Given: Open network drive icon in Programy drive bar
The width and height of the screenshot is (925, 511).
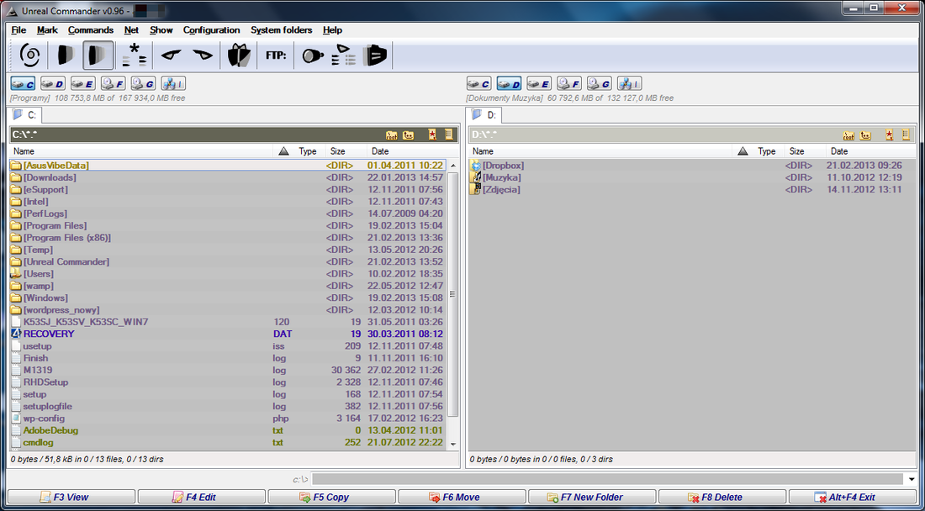Looking at the screenshot, I should tap(173, 84).
